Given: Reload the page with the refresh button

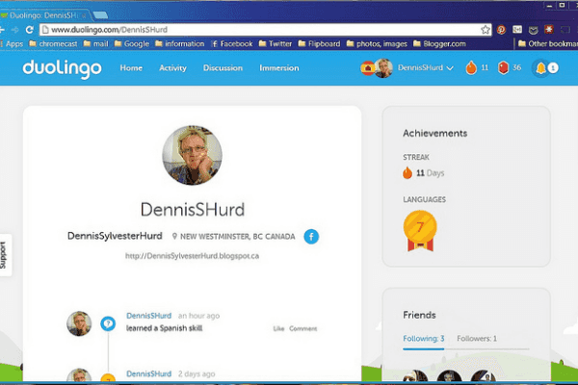Looking at the screenshot, I should (x=30, y=30).
